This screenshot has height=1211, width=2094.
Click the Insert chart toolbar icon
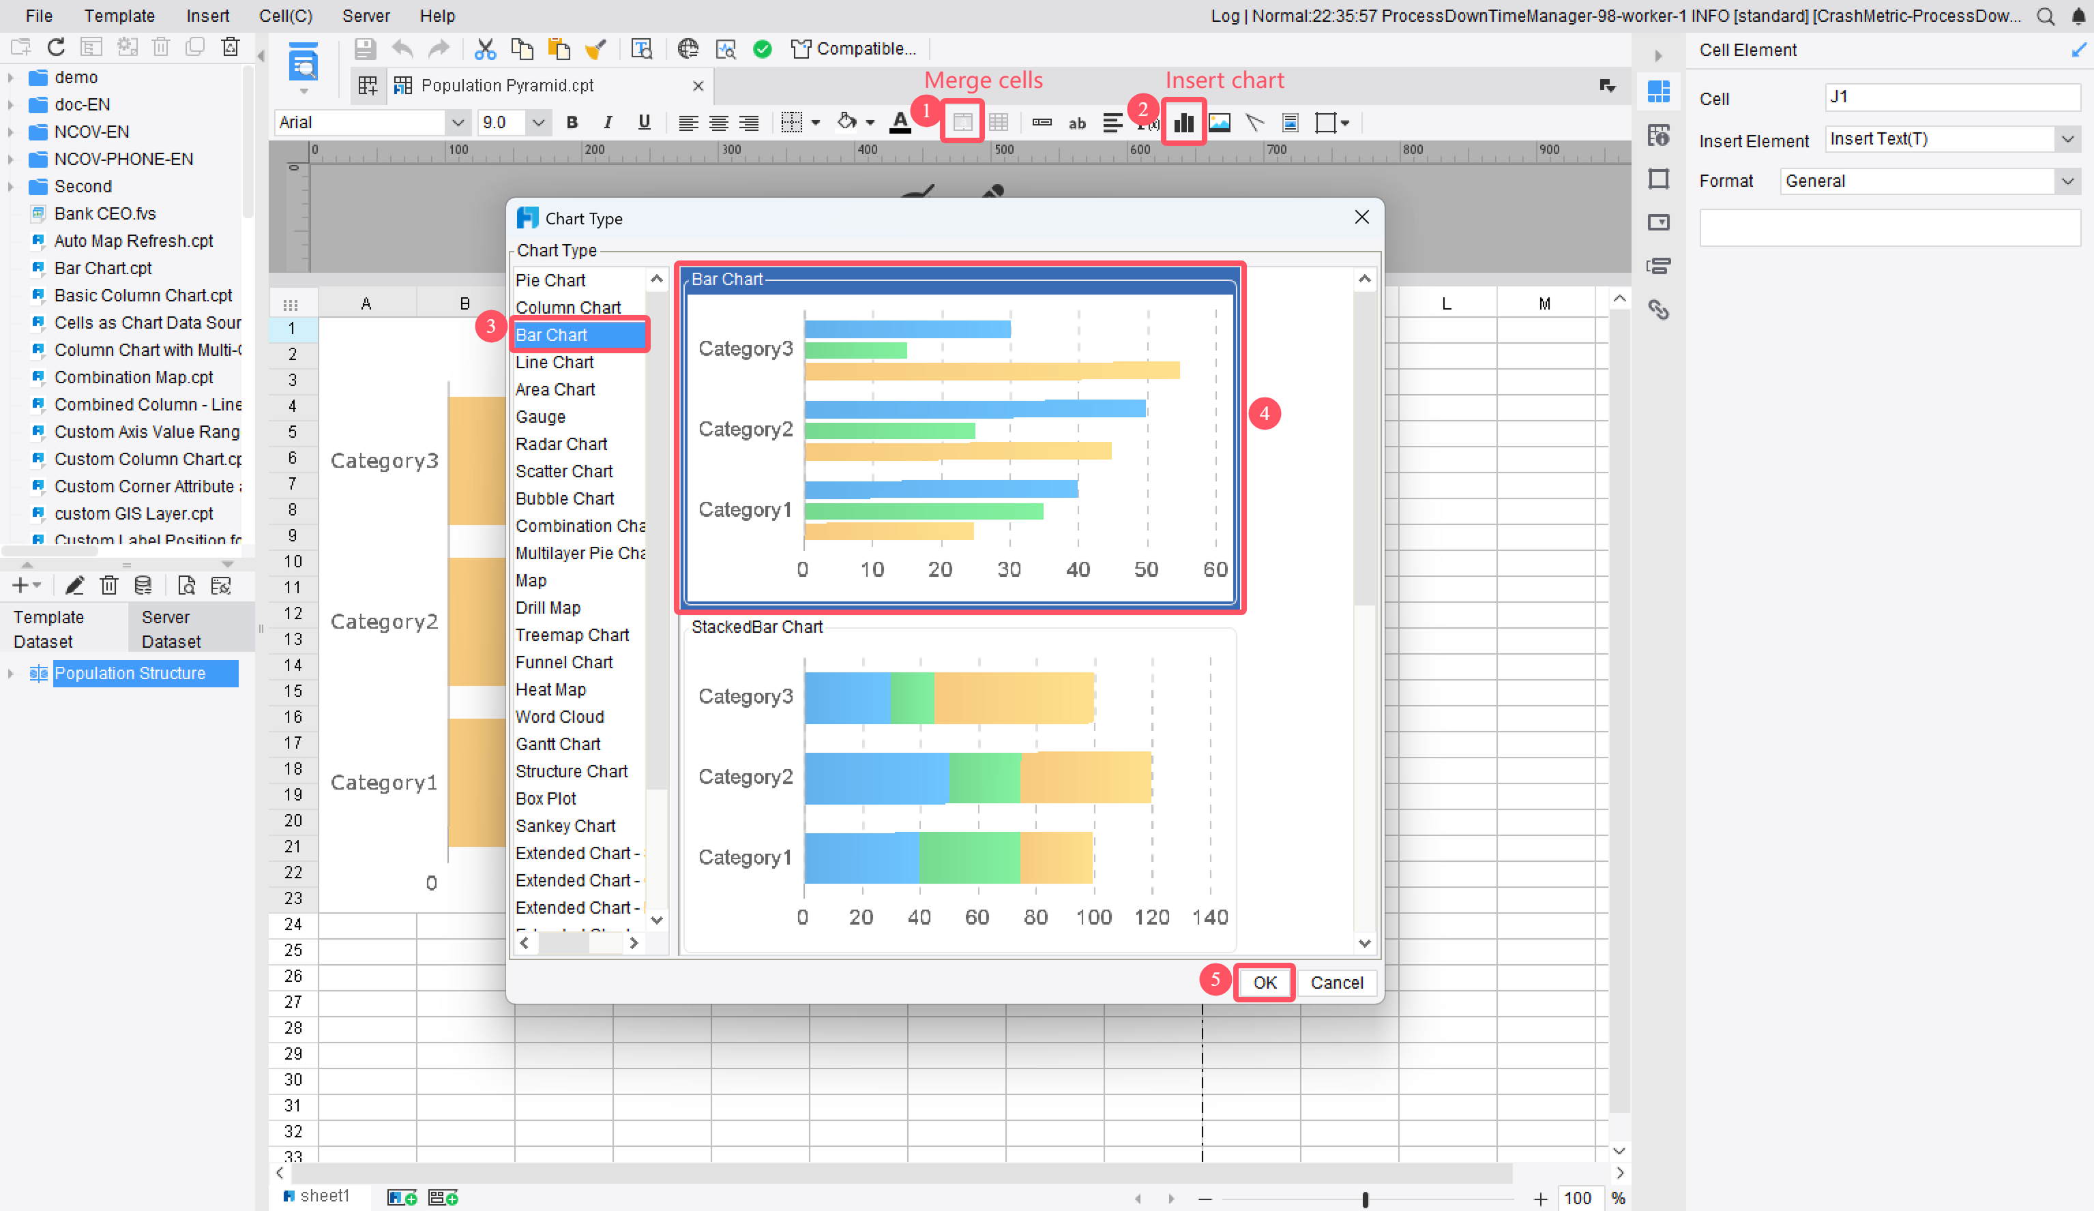[x=1183, y=123]
